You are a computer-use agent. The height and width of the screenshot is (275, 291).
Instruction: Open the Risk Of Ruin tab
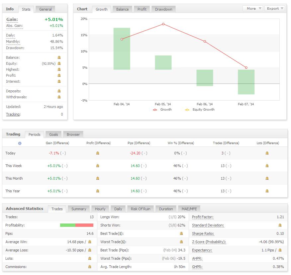click(141, 209)
